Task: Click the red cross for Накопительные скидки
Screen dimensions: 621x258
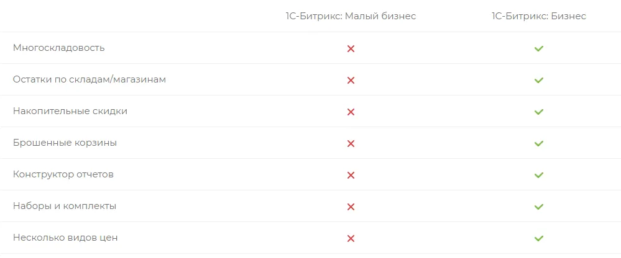Action: [x=351, y=112]
